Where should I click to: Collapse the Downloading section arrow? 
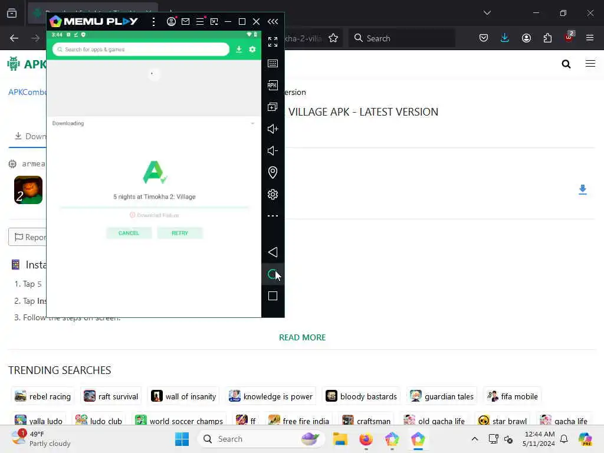[252, 124]
